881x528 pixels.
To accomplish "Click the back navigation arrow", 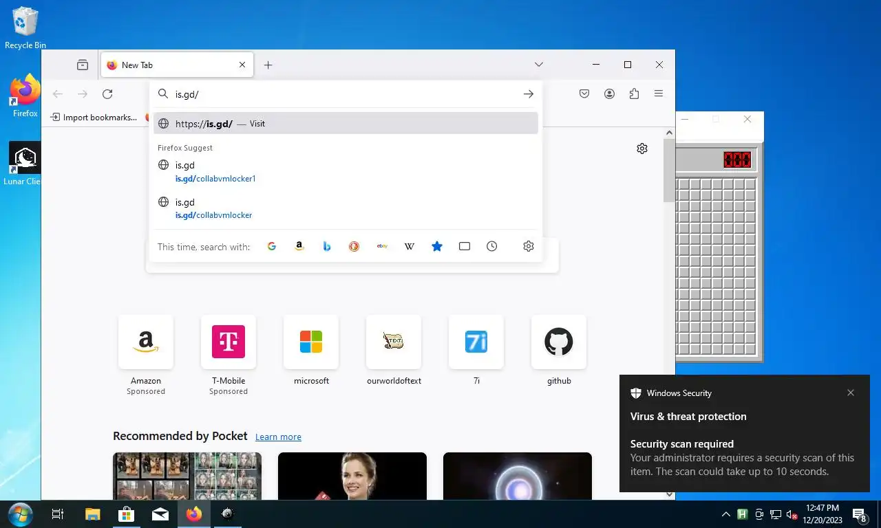I will 58,94.
